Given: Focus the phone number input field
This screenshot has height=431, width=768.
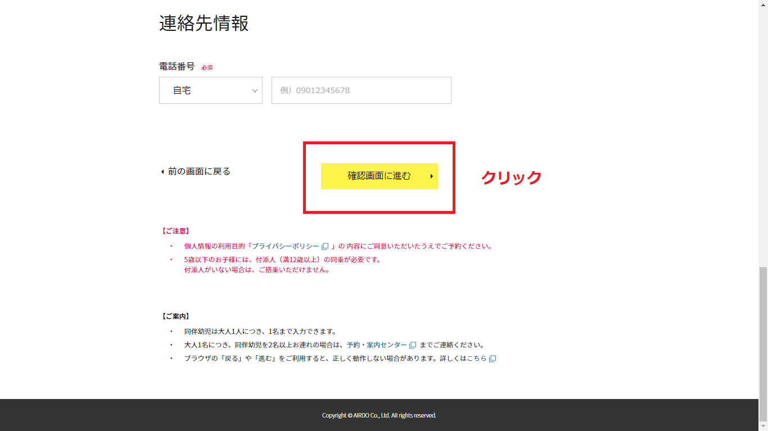Looking at the screenshot, I should coord(361,90).
